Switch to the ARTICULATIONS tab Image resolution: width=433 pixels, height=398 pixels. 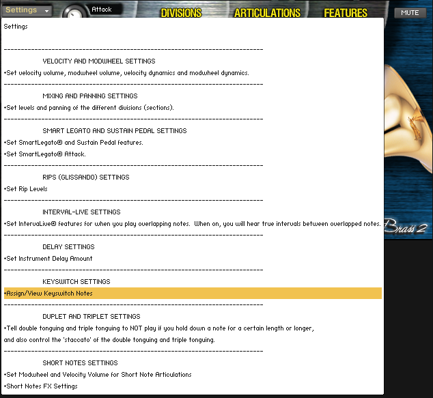[267, 13]
